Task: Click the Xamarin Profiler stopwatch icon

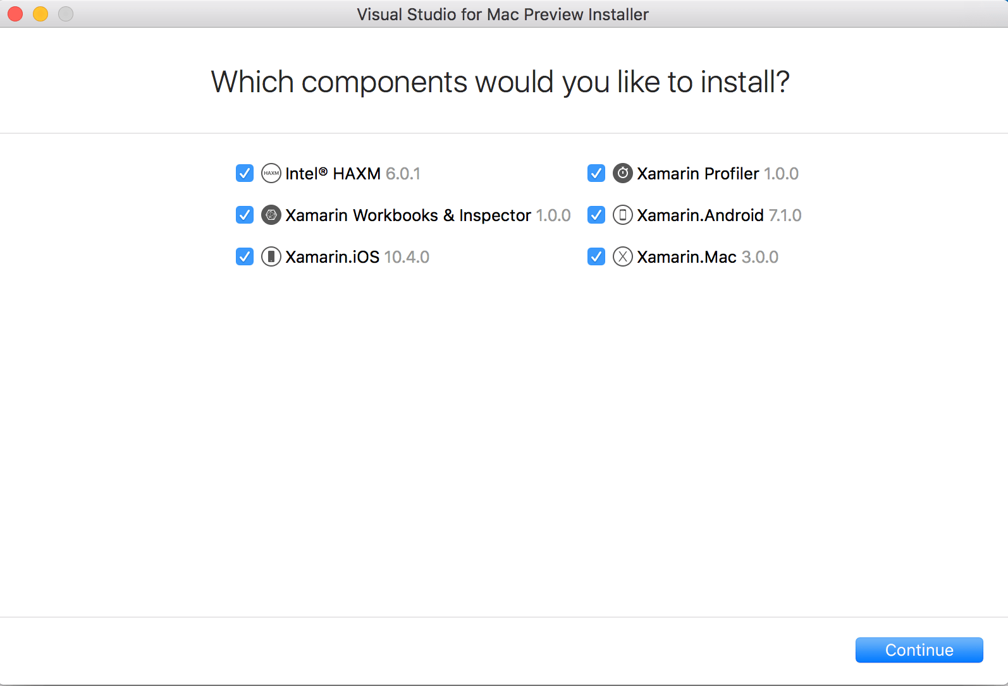Action: [623, 173]
